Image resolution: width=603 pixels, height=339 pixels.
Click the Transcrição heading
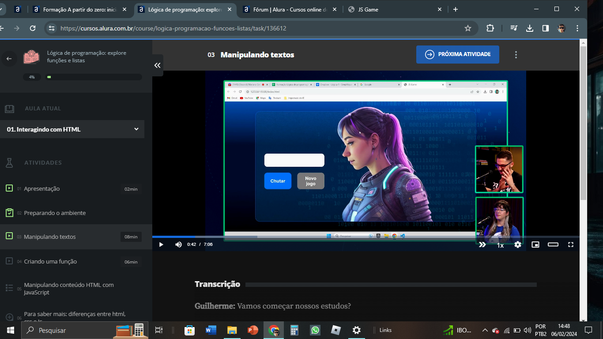[x=217, y=284]
